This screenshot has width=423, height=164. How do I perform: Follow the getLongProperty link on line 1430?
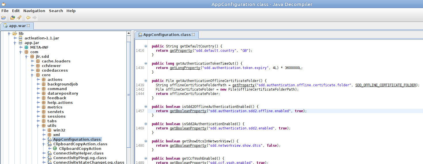pyautogui.click(x=185, y=68)
